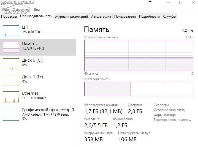Select the Диск 1 (D:) graph
The width and height of the screenshot is (198, 147).
(x=11, y=80)
